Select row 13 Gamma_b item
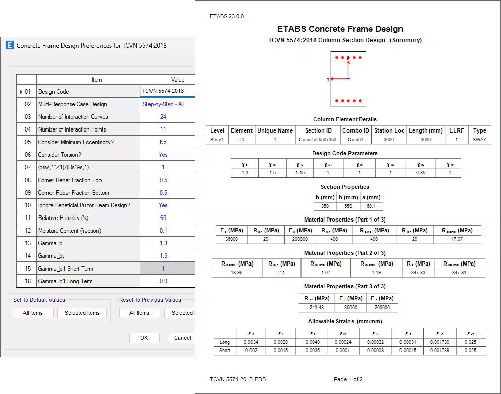501x394 pixels. [88, 243]
